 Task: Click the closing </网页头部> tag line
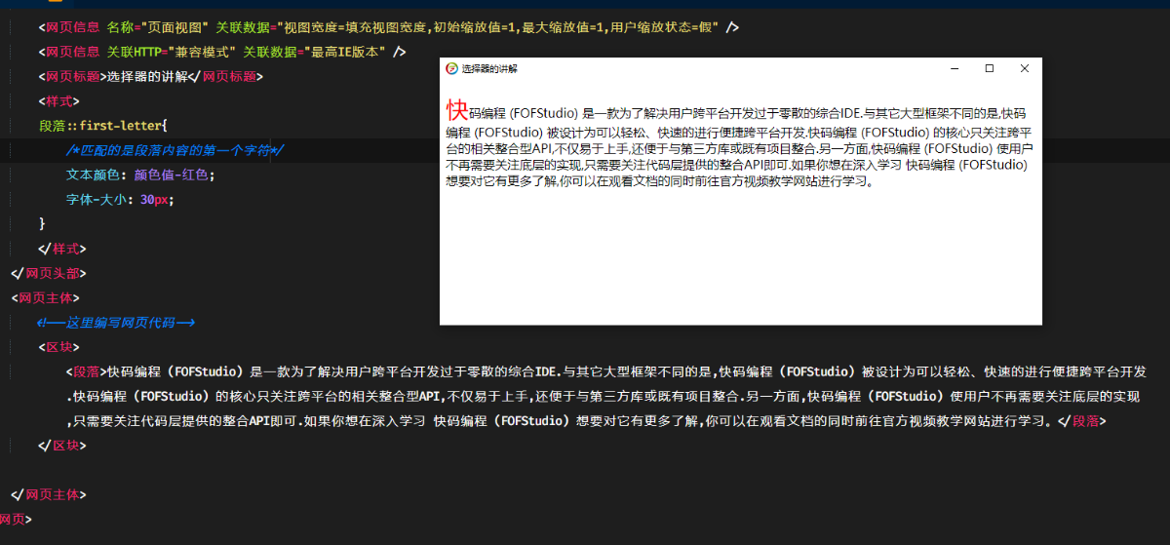49,273
